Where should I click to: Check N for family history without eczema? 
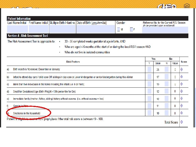coord(167,99)
